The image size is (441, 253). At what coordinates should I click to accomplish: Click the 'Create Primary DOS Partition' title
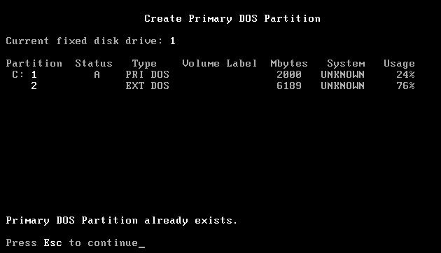pyautogui.click(x=232, y=19)
